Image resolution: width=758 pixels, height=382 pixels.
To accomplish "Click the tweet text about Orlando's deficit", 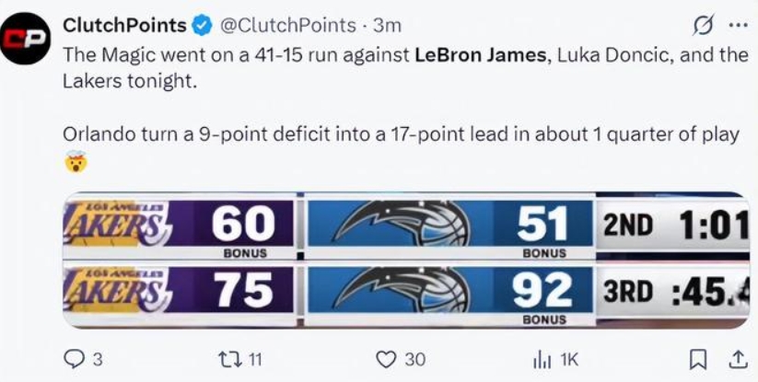I will click(401, 134).
